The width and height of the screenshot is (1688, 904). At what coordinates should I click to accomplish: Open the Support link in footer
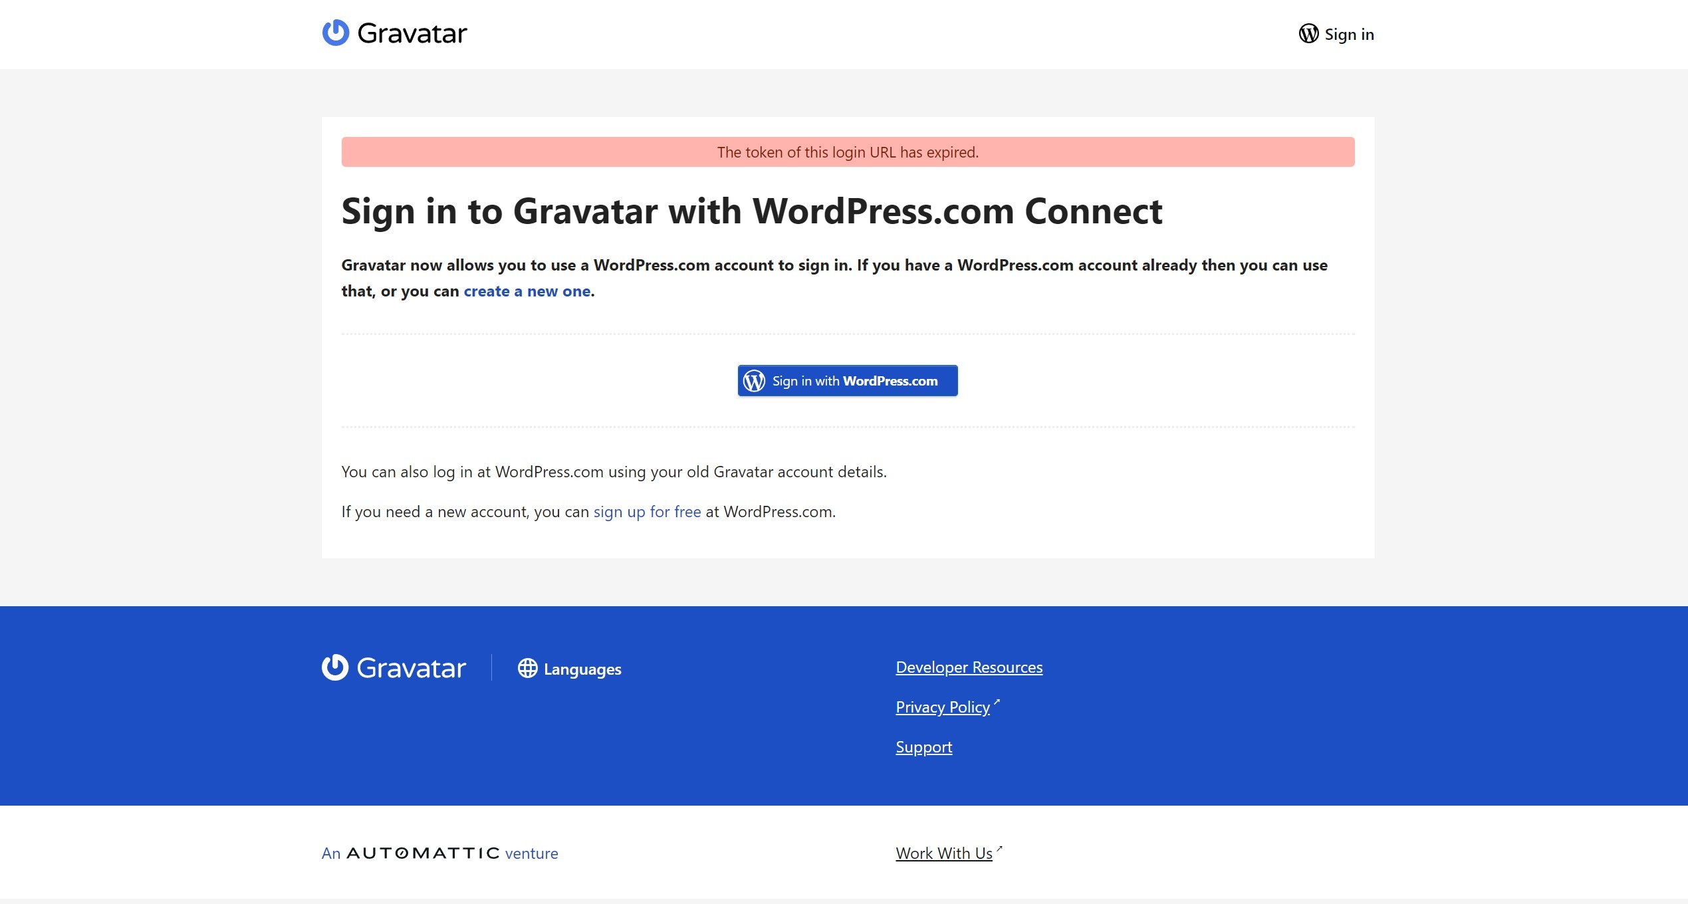(x=923, y=747)
